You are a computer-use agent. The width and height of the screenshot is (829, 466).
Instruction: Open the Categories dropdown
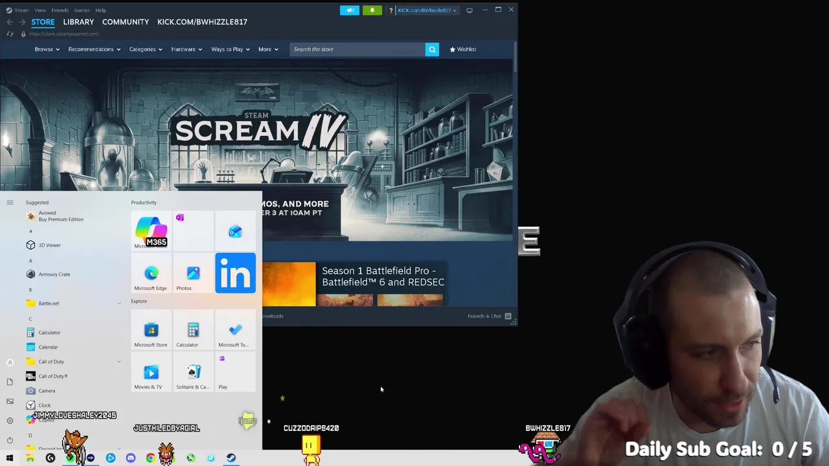146,49
